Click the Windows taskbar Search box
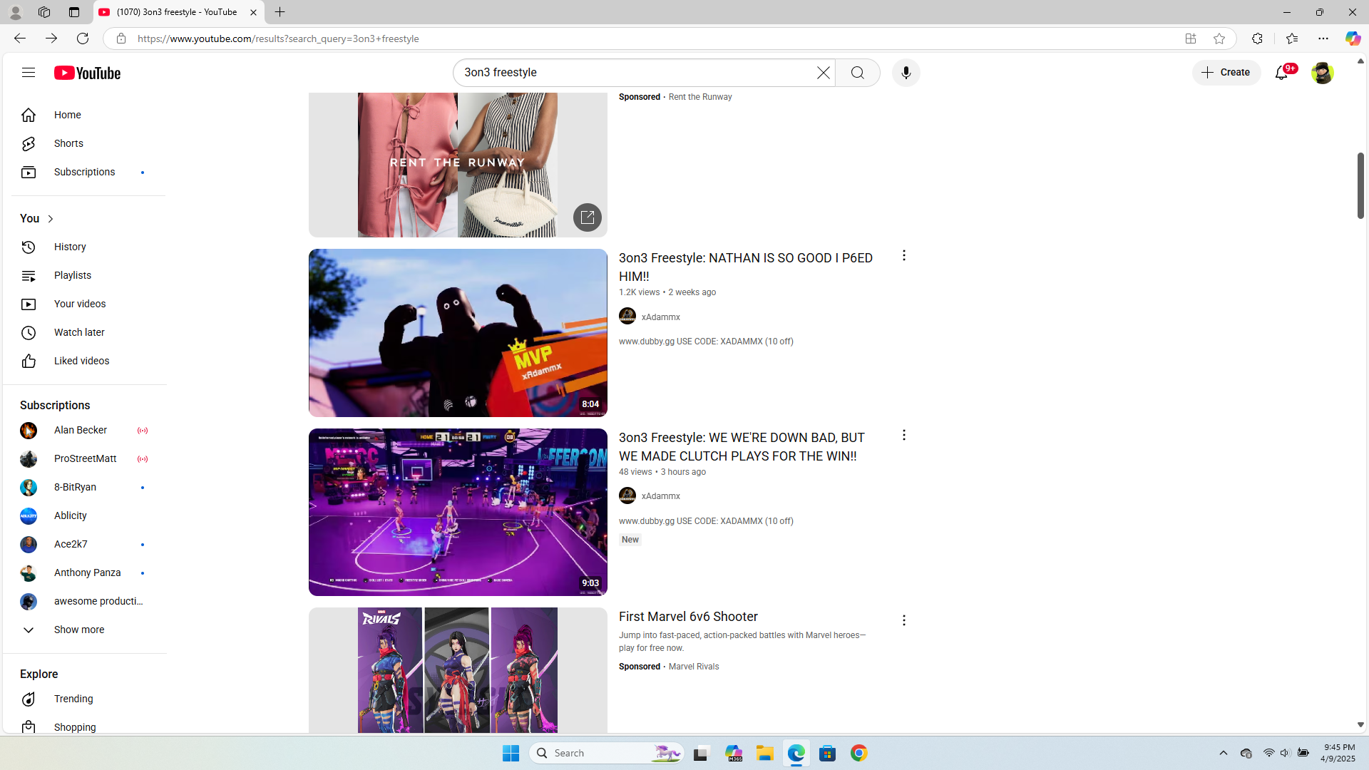The image size is (1369, 770). click(607, 753)
